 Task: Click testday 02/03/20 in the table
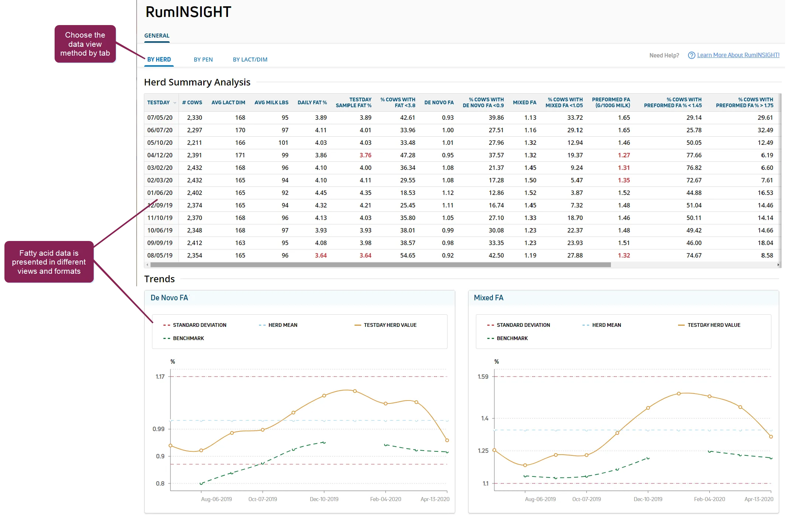pos(160,181)
